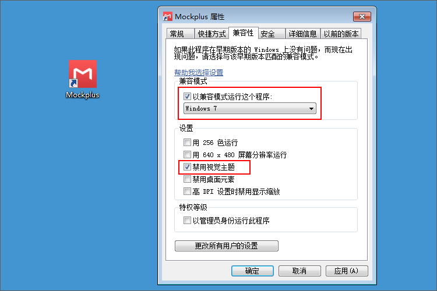
Task: Close the Mockplus 属性 dialog
Action: (x=362, y=17)
